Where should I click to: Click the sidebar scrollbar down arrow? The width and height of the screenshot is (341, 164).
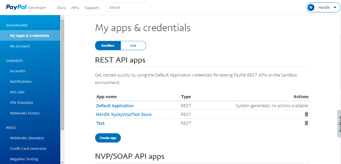[62, 162]
